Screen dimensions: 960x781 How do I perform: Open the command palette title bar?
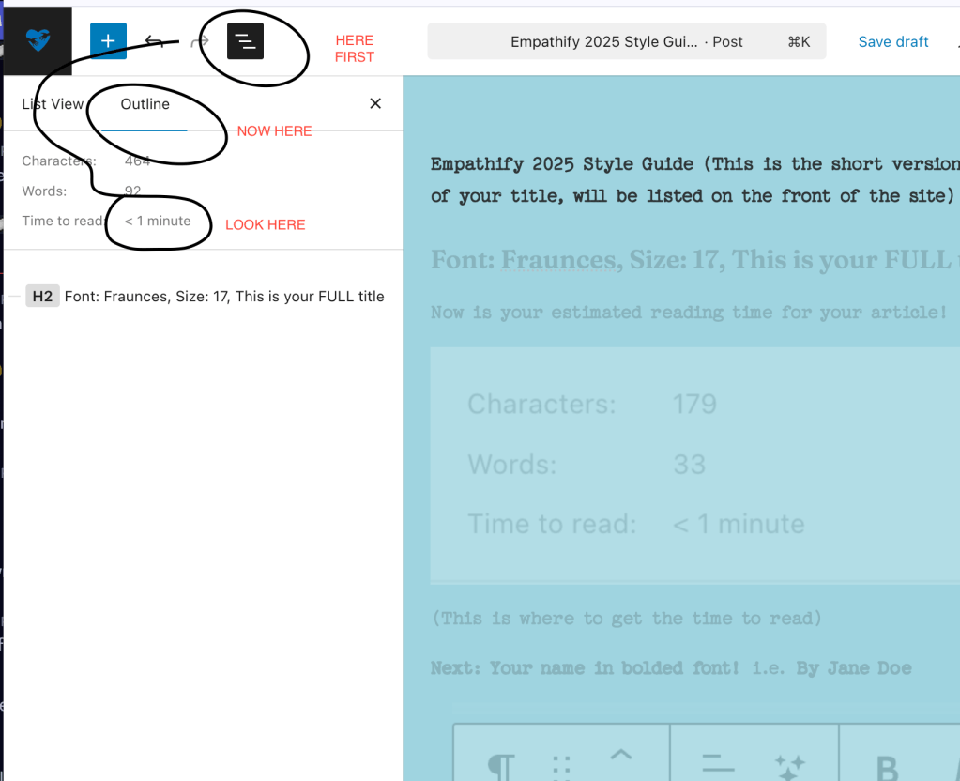coord(626,41)
